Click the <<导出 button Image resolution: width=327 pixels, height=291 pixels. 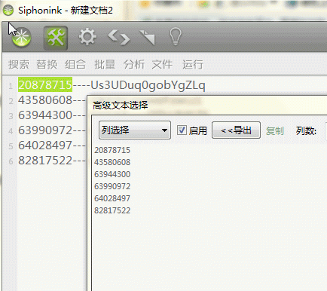coord(236,130)
